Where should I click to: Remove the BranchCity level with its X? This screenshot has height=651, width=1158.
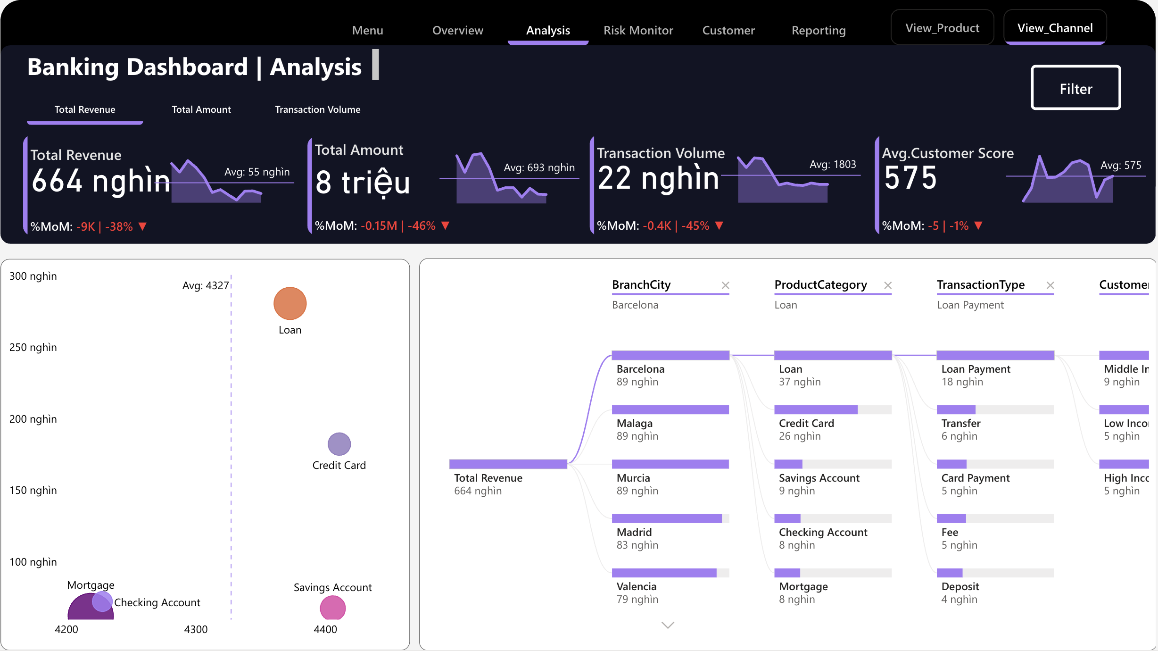(725, 285)
